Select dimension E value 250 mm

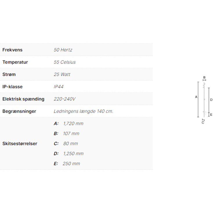[x=71, y=163]
